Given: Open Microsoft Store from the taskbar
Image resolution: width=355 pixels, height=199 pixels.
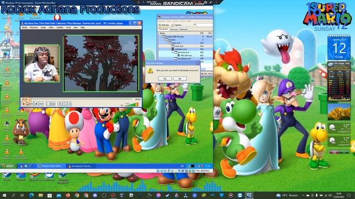Looking at the screenshot, I should click(x=49, y=195).
